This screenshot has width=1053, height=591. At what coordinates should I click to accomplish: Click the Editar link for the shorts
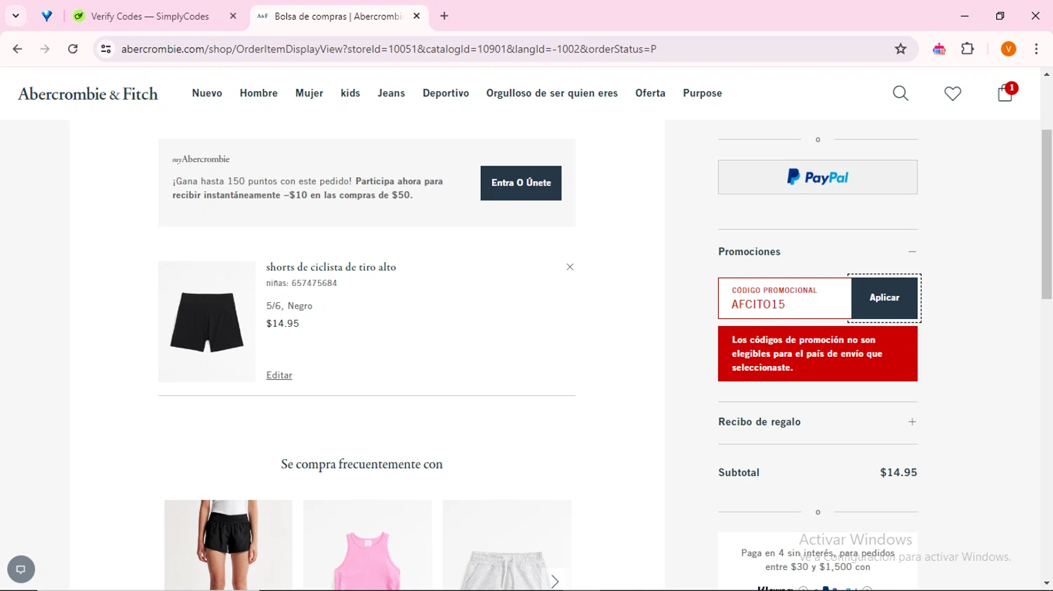[x=279, y=376]
